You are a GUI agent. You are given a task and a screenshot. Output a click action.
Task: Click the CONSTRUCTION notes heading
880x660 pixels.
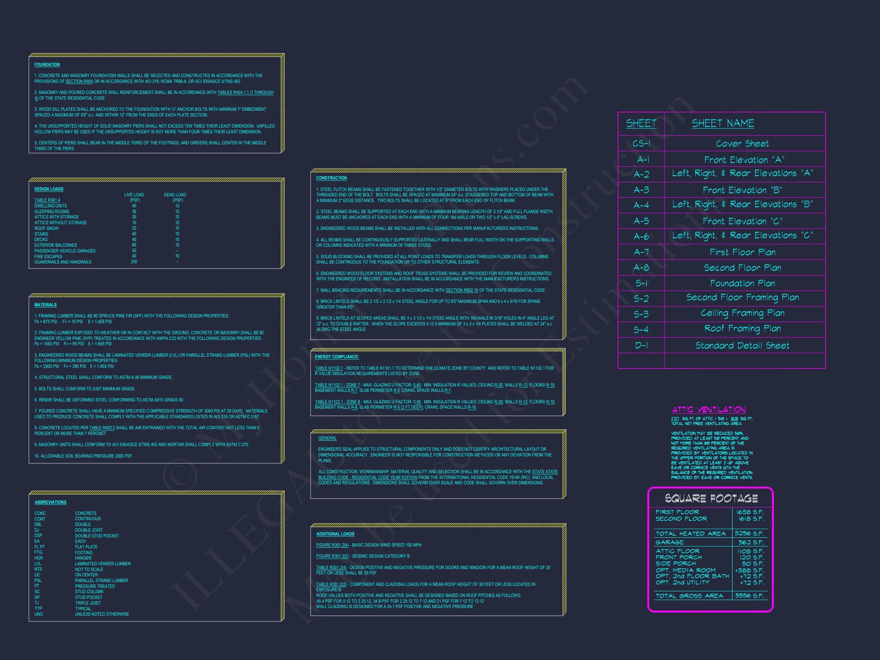tap(332, 178)
